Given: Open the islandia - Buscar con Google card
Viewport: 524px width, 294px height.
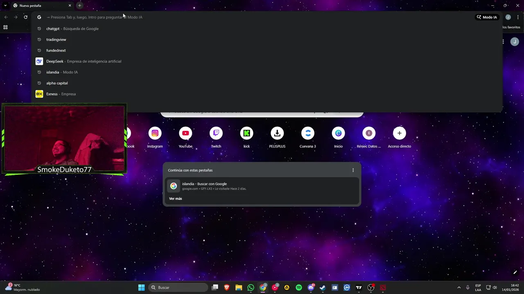Looking at the screenshot, I should pyautogui.click(x=262, y=186).
